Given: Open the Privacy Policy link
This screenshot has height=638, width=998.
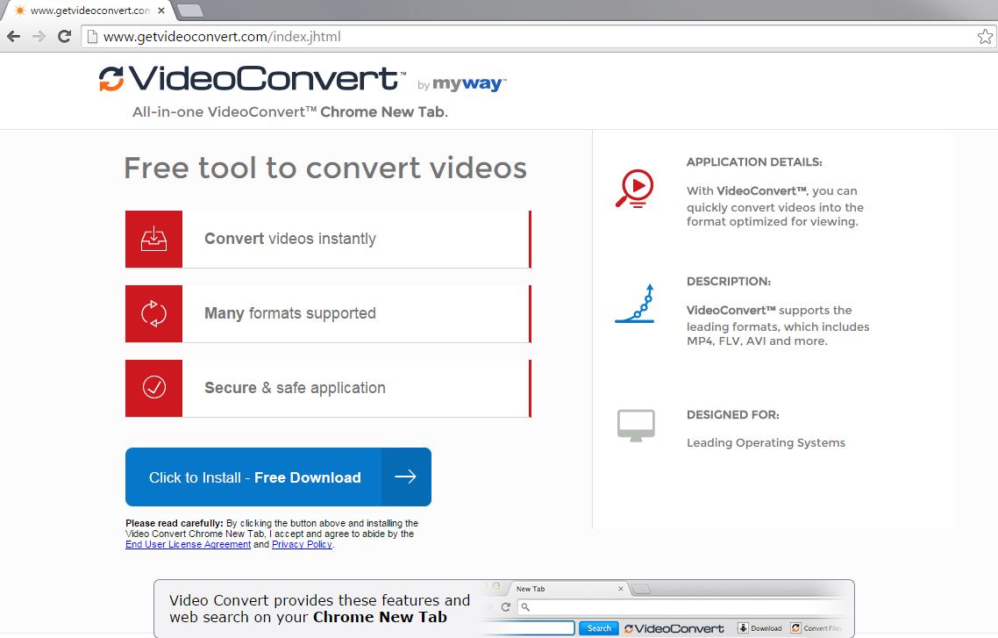Looking at the screenshot, I should tap(302, 544).
